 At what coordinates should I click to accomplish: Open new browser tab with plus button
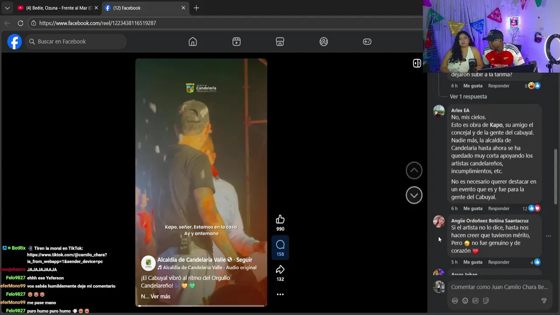click(196, 8)
